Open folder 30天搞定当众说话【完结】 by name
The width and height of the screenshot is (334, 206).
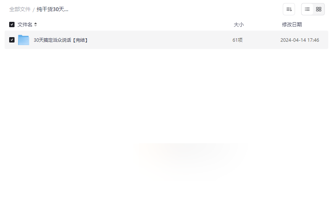tap(61, 40)
